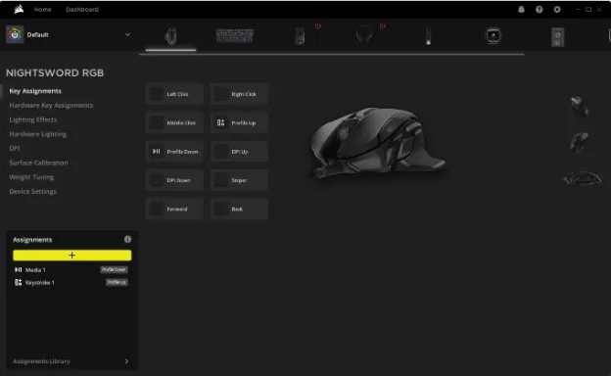Select the Profile Down key button
This screenshot has height=376, width=611.
coord(175,152)
